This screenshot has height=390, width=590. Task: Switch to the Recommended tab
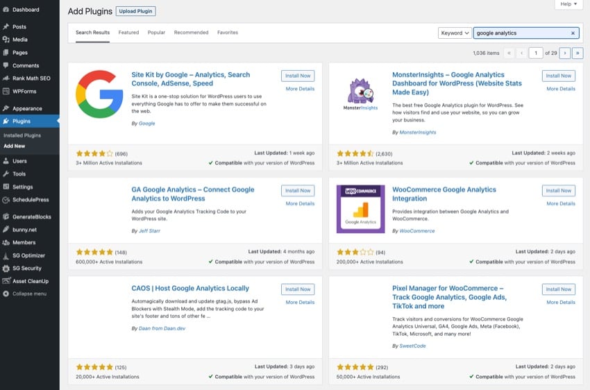tap(191, 33)
